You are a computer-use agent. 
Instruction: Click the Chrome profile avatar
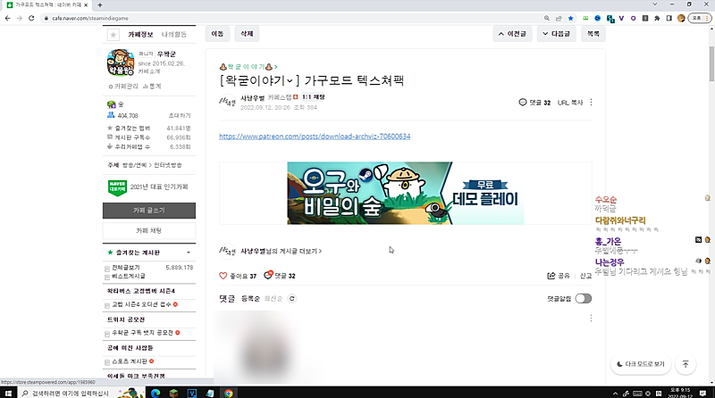[681, 18]
